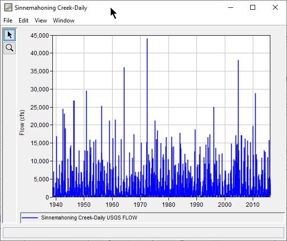This screenshot has width=287, height=241.
Task: Click the 1990 x-axis year label
Action: coord(196,205)
